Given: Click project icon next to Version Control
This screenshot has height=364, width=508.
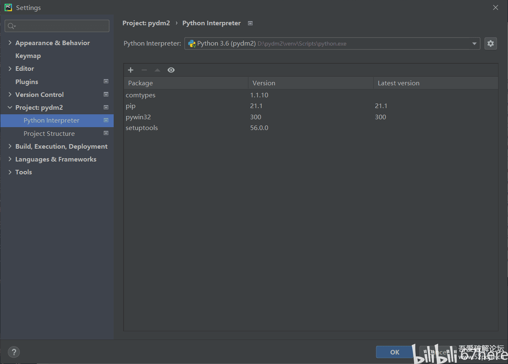Looking at the screenshot, I should pos(106,94).
